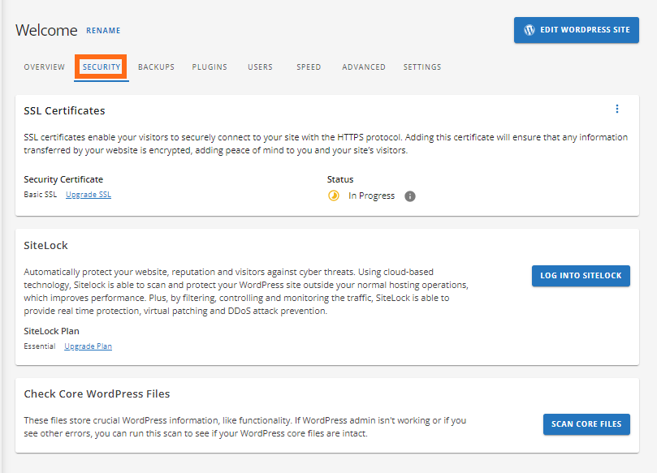Select the highlighted SECURITY tab
Viewport: 657px width, 473px height.
point(101,67)
